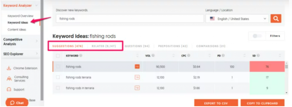Screen dimensions: 292x107
Task: Click Support headphones icon
Action: pos(9,90)
